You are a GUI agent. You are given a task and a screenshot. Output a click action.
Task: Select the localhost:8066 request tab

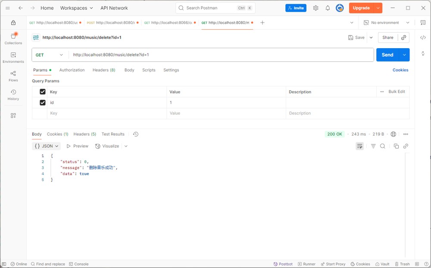[170, 23]
